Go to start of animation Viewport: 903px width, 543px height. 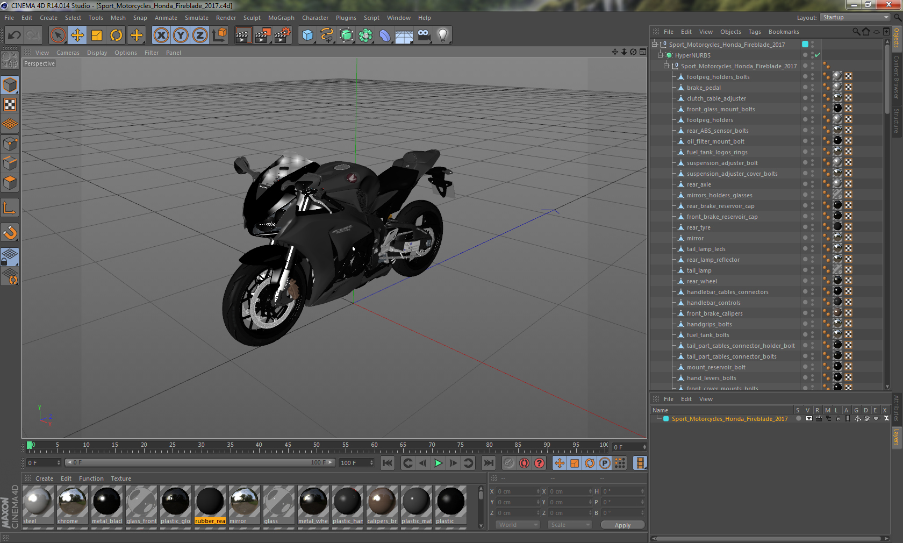coord(388,463)
